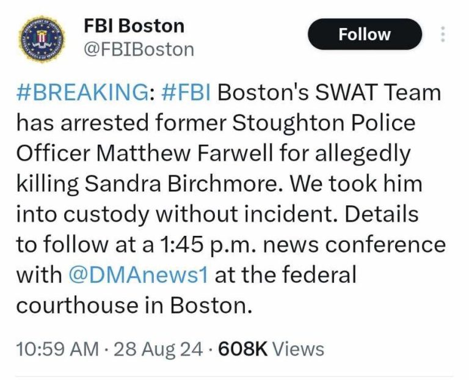Click the words Stoughton Police in tweet

(324, 123)
